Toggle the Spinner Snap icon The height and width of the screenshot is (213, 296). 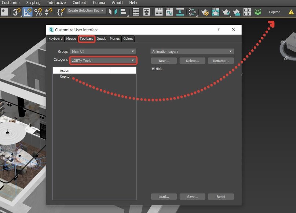48,12
